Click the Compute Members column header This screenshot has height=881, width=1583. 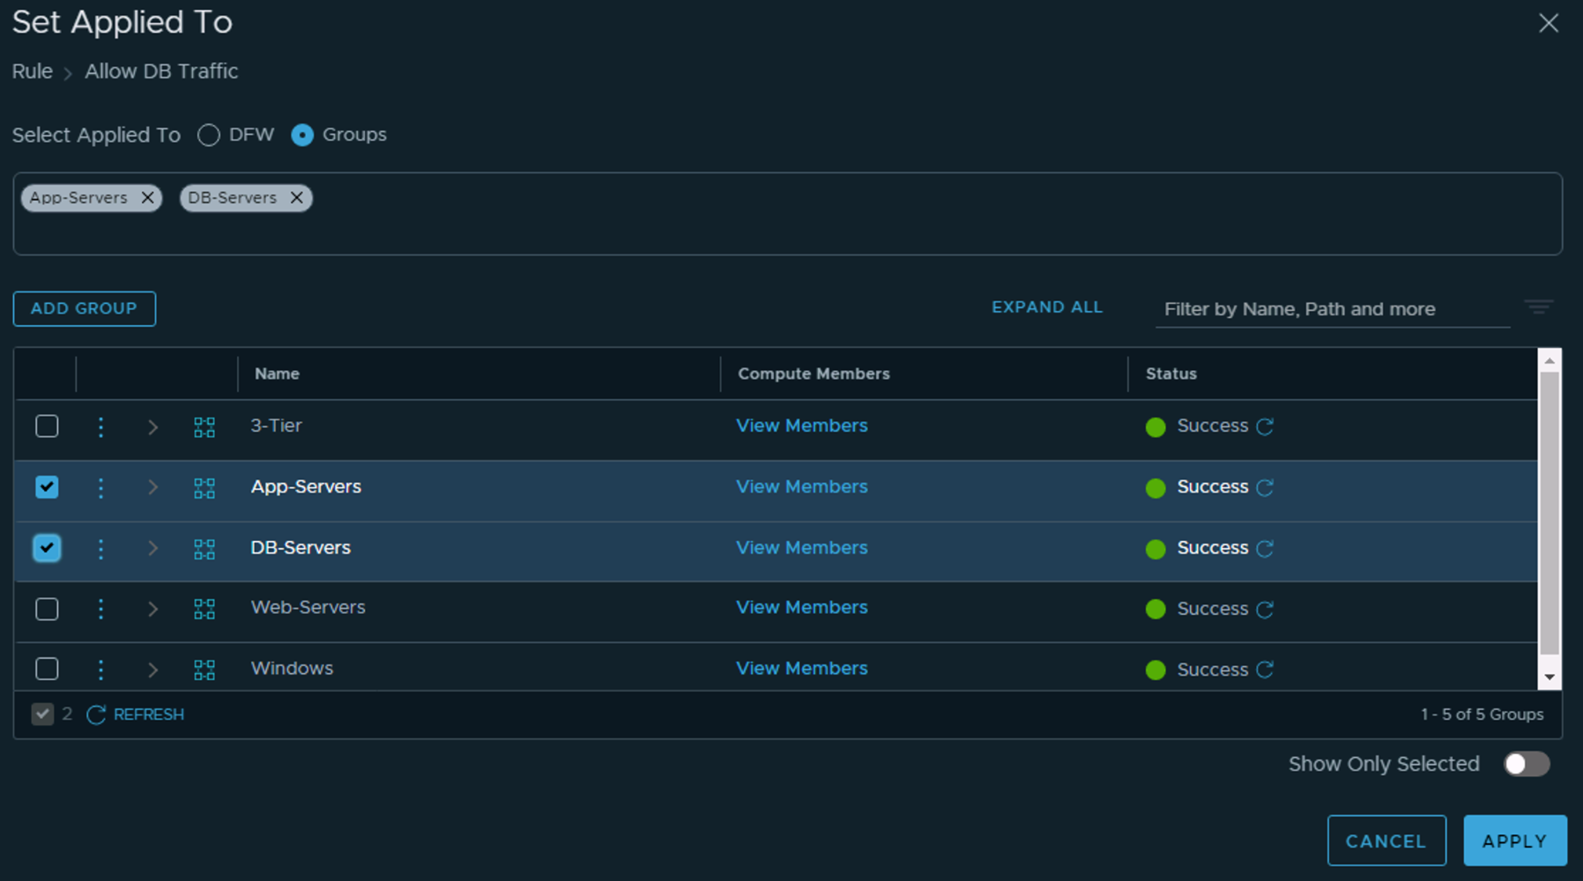click(x=814, y=374)
